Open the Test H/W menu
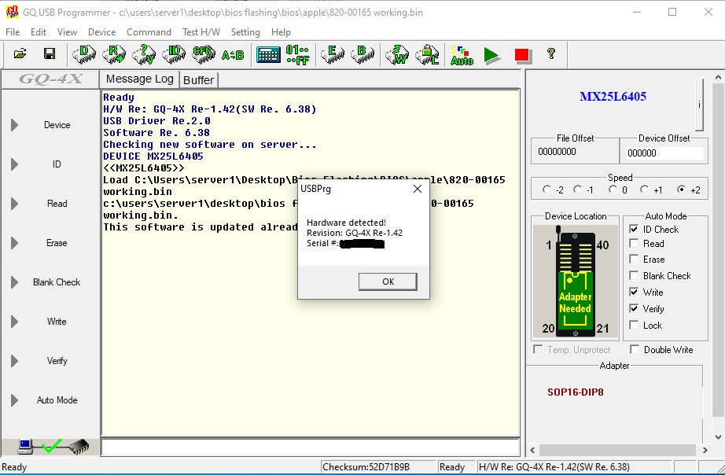The width and height of the screenshot is (725, 475). 201,32
